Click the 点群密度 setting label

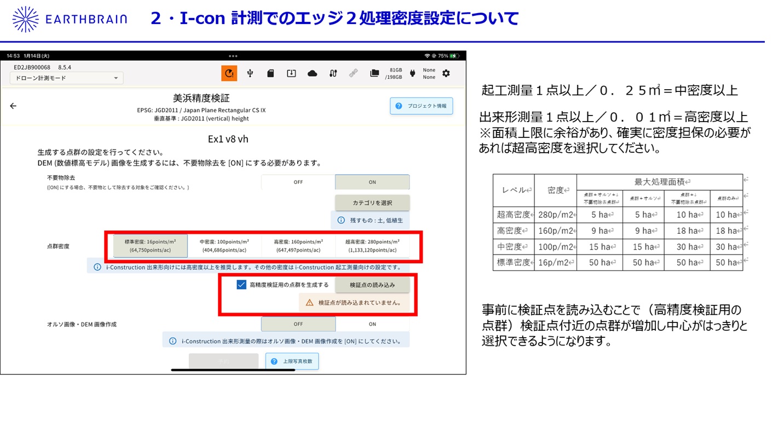[58, 246]
